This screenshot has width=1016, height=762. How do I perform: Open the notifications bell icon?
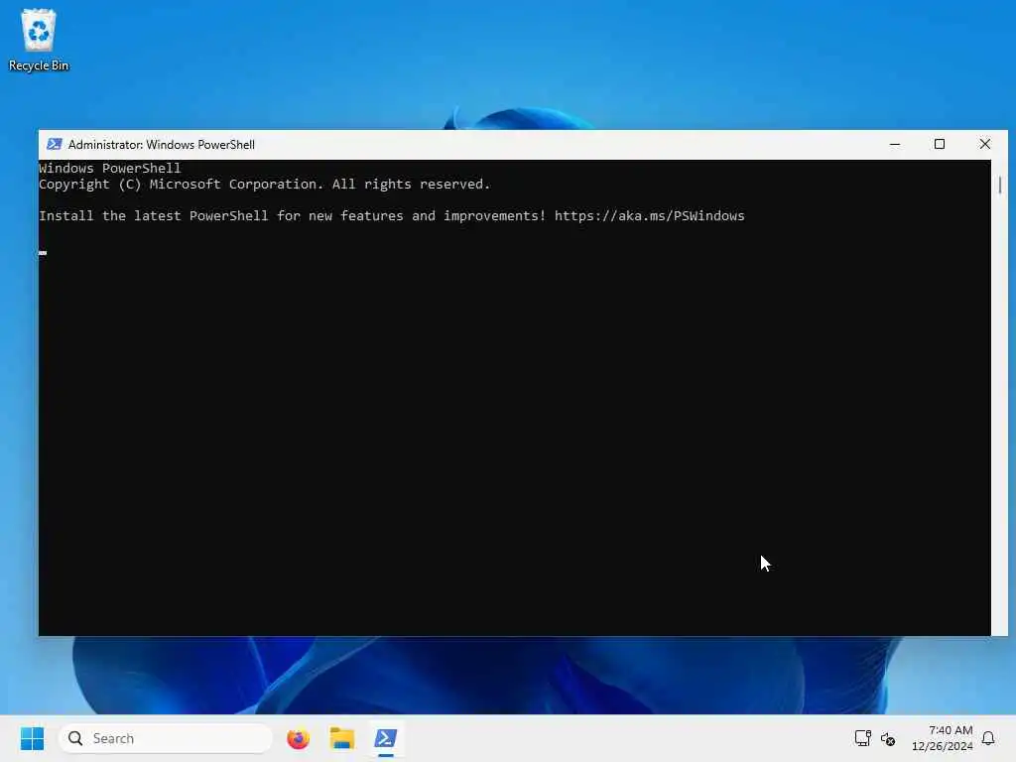[988, 738]
